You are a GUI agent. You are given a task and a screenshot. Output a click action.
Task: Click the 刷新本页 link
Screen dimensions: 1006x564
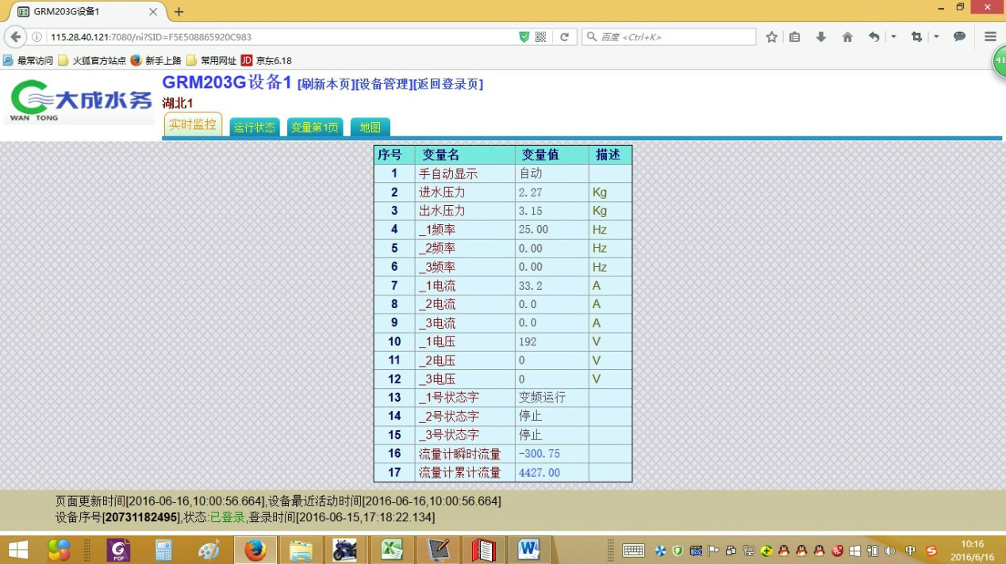[325, 85]
